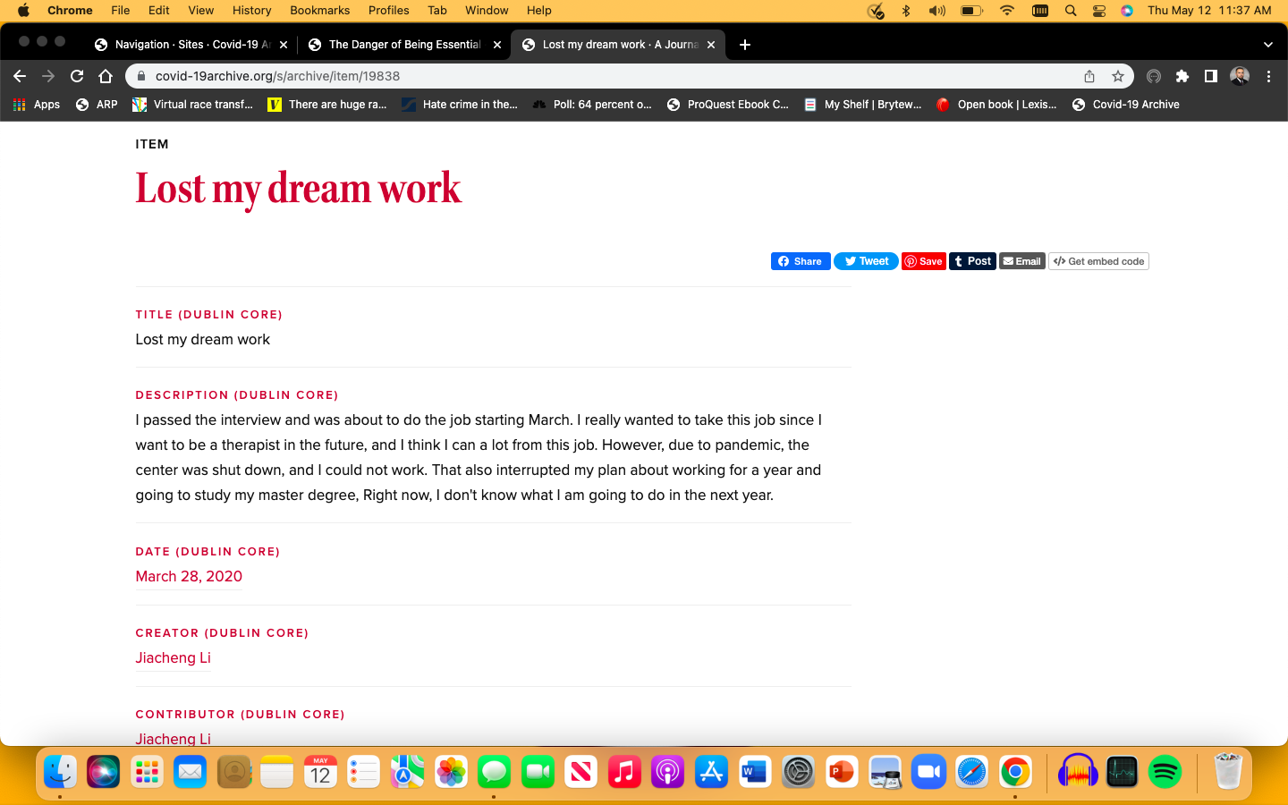Viewport: 1288px width, 805px height.
Task: Open the Chrome three-dot menu
Action: (x=1268, y=76)
